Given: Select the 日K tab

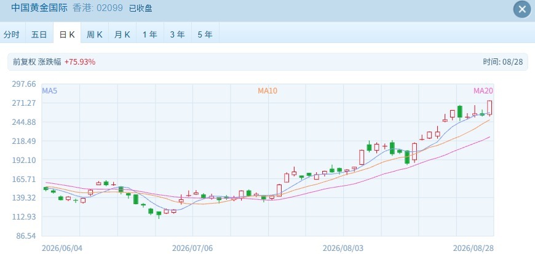Looking at the screenshot, I should click(x=67, y=34).
